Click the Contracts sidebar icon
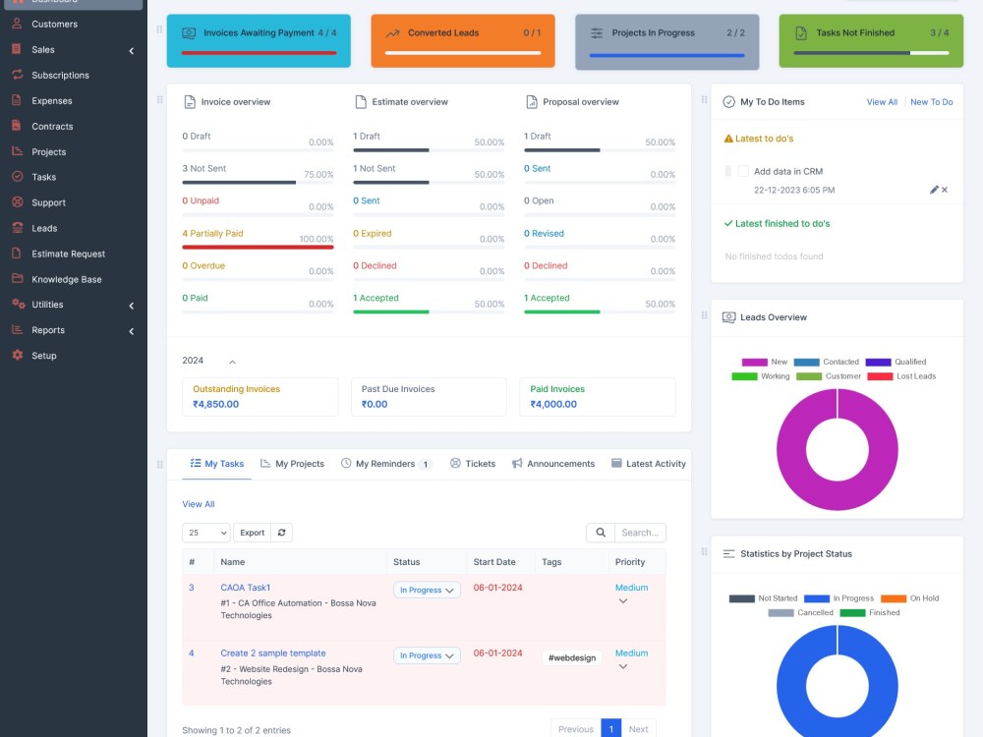This screenshot has height=737, width=983. pos(17,126)
